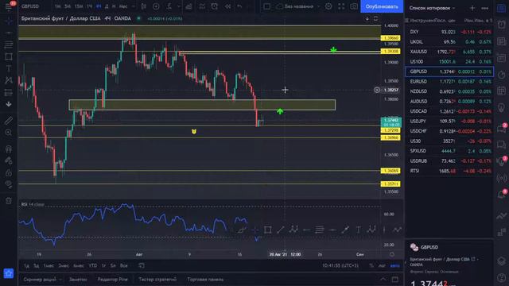Open the alerts panel in right sidebar
Image resolution: width=509 pixels, height=286 pixels.
point(502,25)
